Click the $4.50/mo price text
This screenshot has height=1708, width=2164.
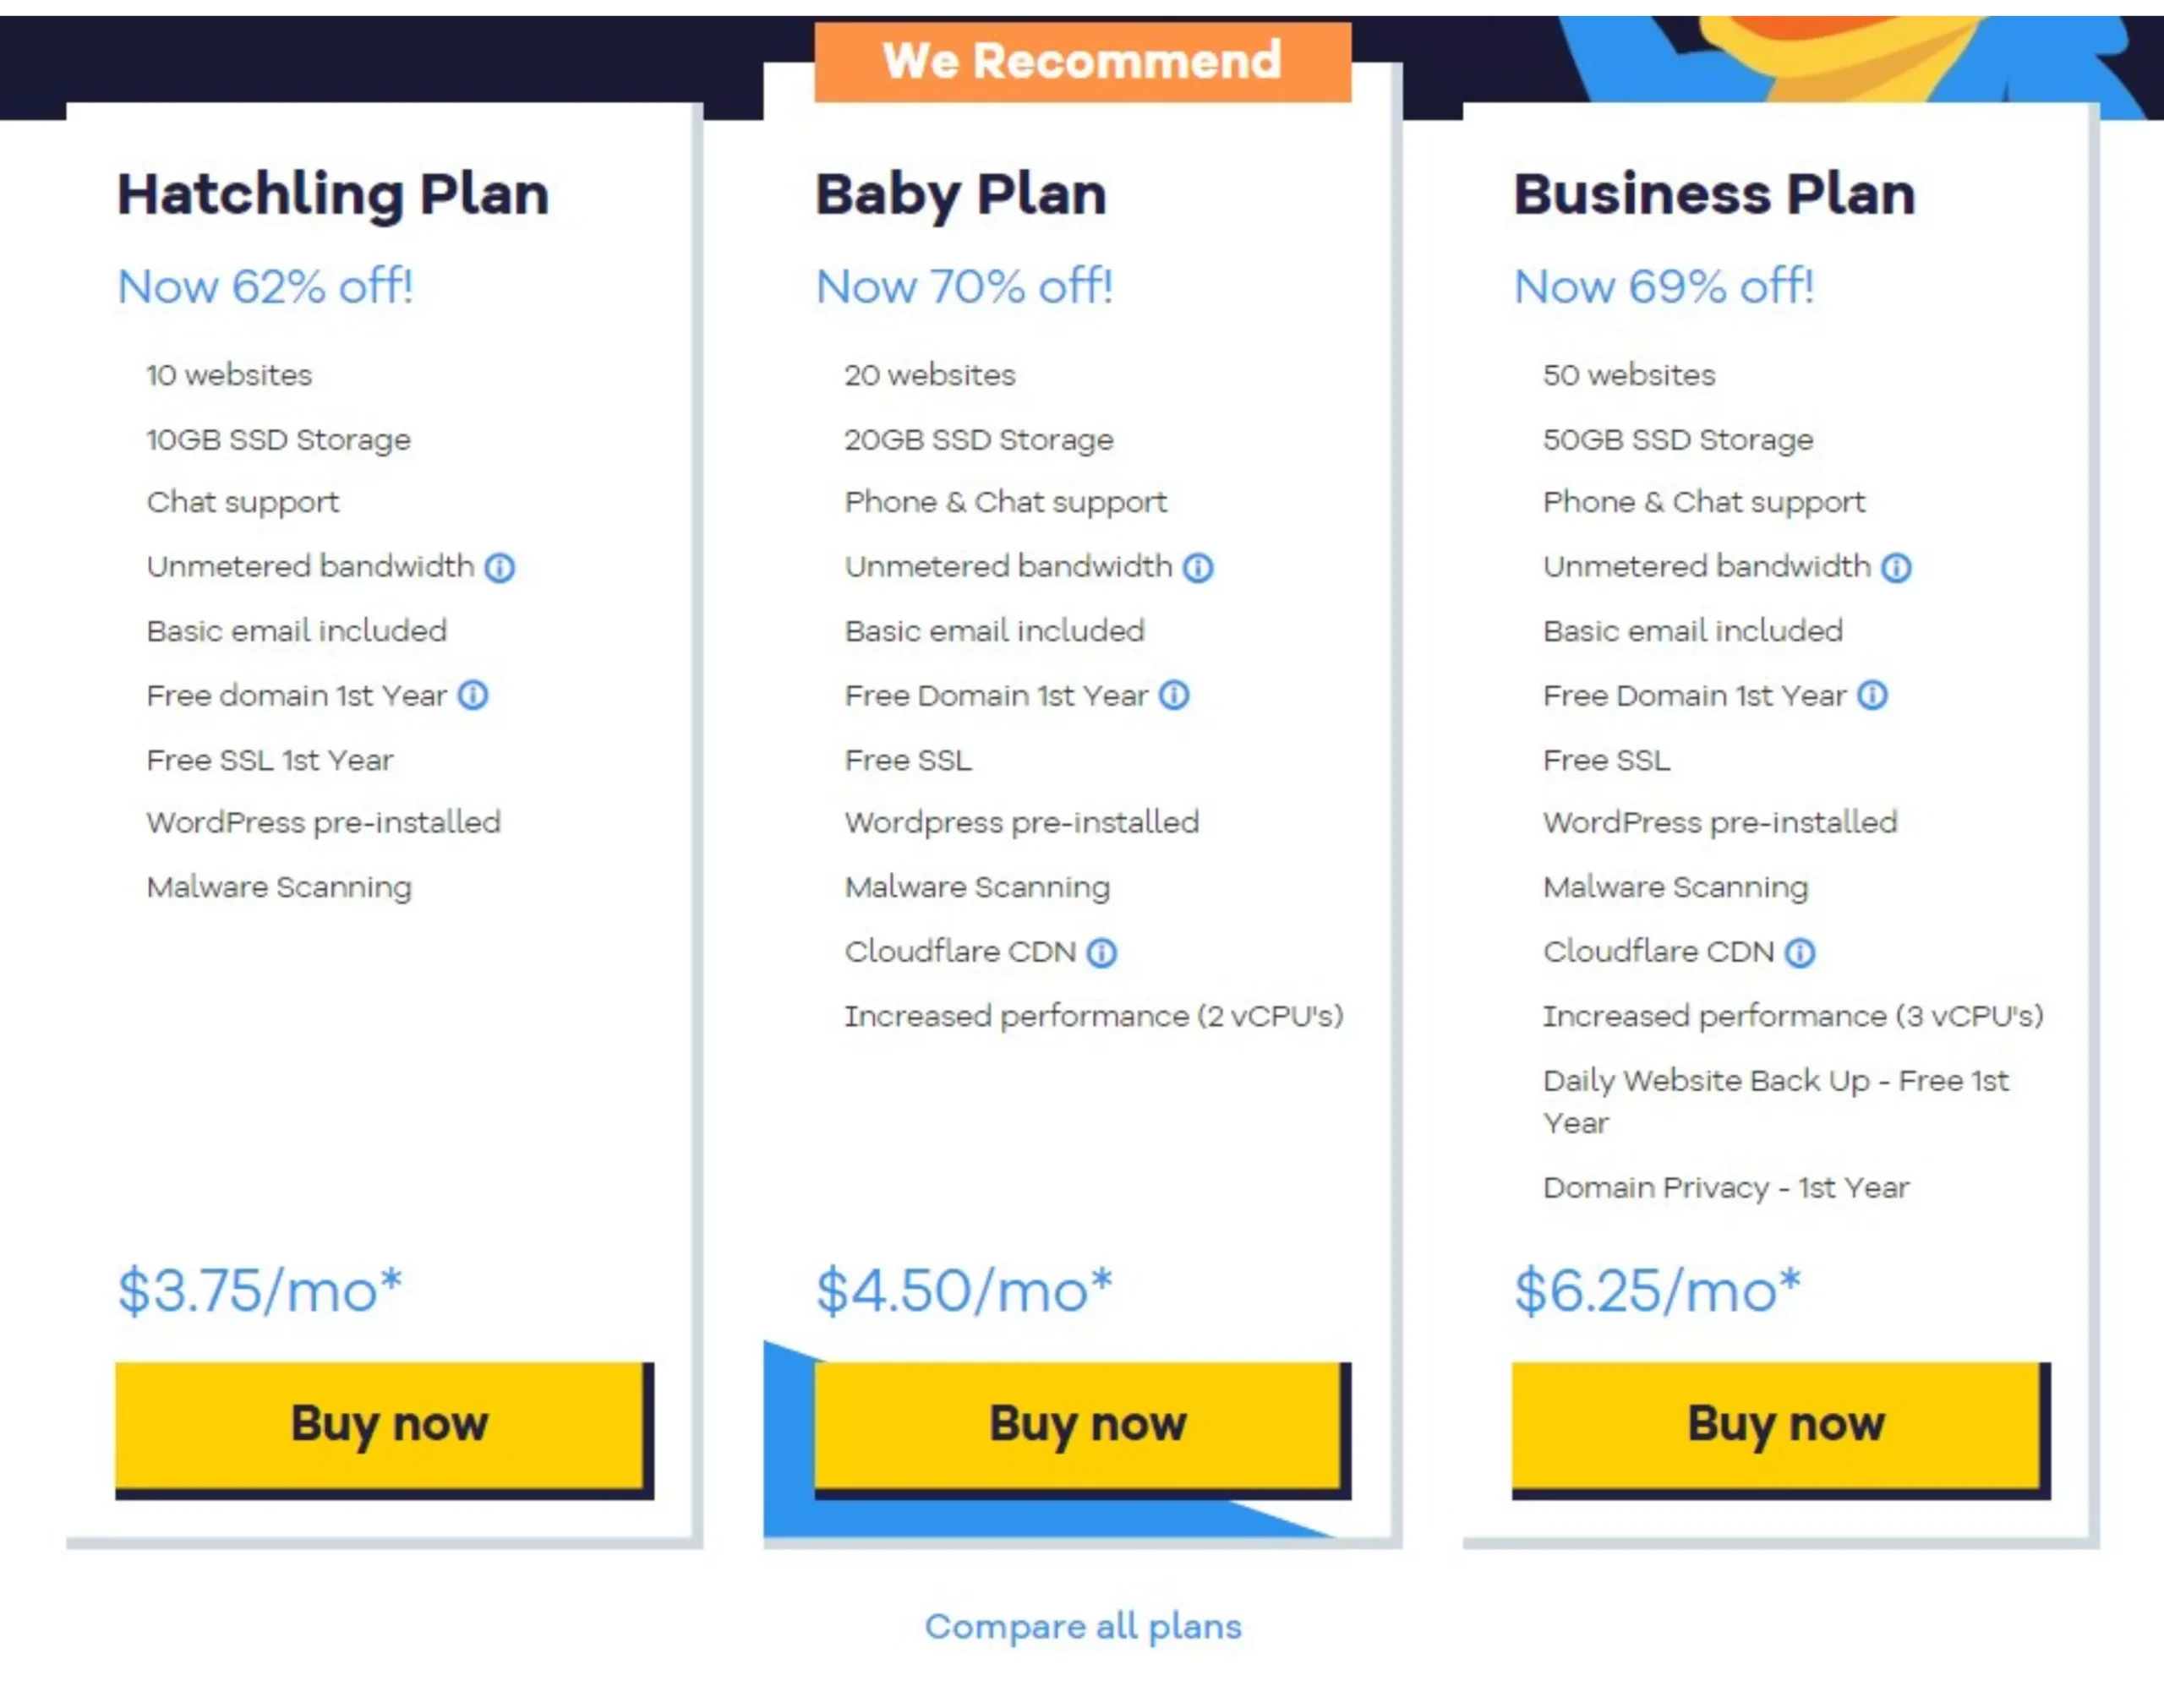964,1290
